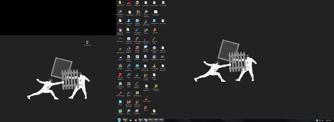
Task: Open the Steam desktop shortcut
Action: (x=146, y=31)
